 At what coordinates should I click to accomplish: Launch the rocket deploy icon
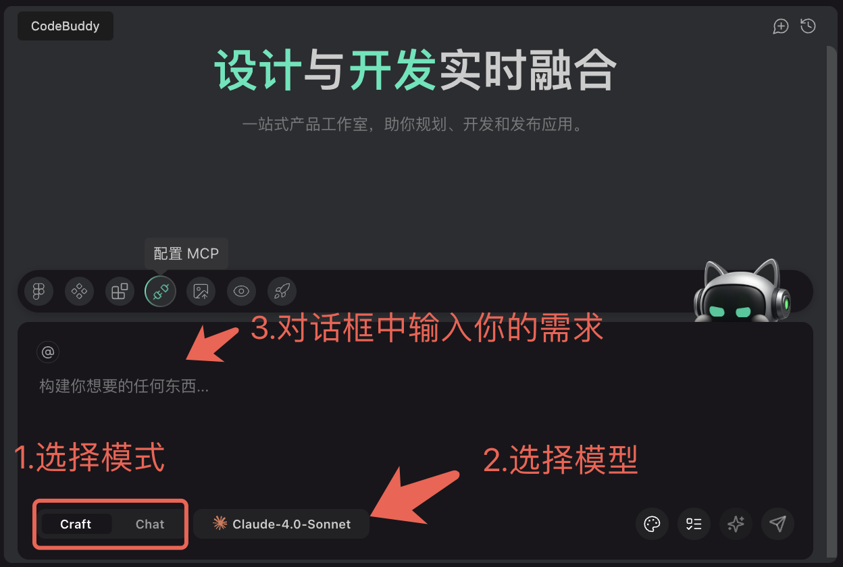coord(282,292)
